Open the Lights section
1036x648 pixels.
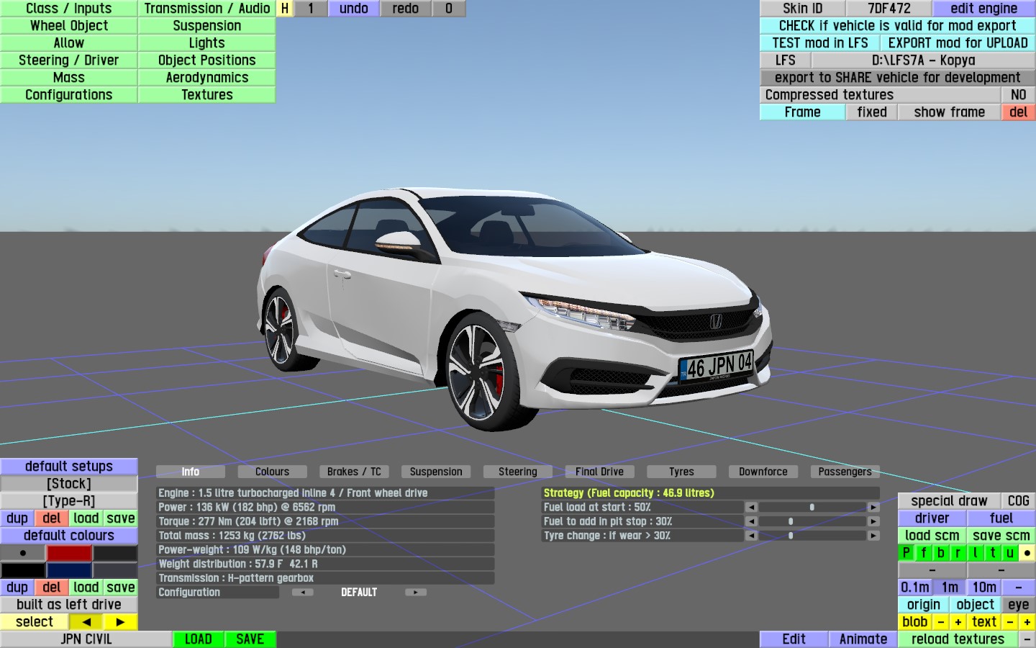(x=206, y=43)
